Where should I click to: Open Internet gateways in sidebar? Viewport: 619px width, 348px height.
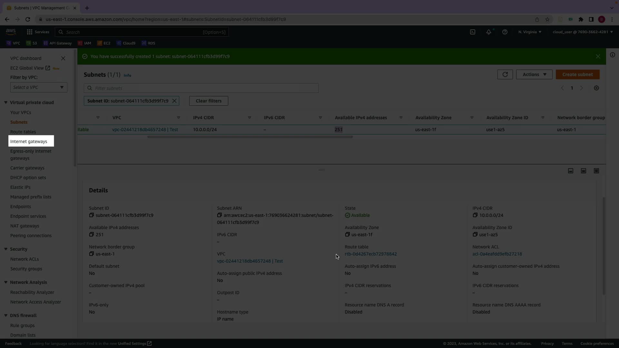[x=29, y=141]
